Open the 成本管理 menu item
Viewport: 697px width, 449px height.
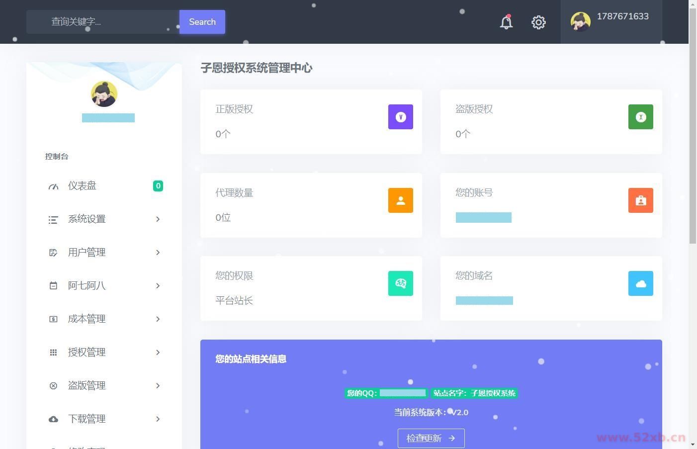click(x=87, y=319)
